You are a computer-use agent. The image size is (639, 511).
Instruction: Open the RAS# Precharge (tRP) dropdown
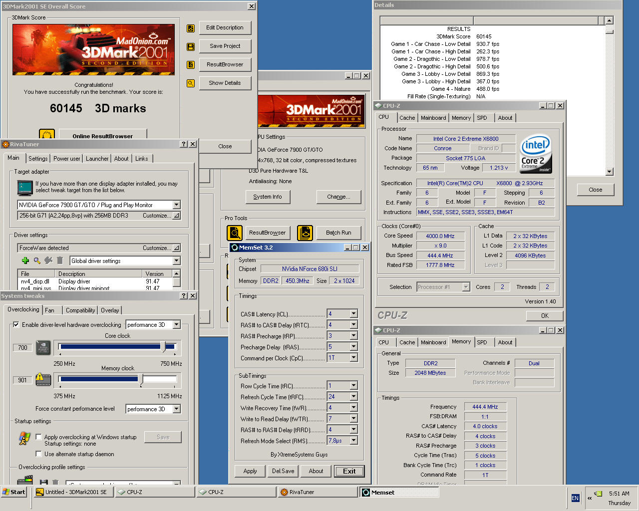pos(353,336)
